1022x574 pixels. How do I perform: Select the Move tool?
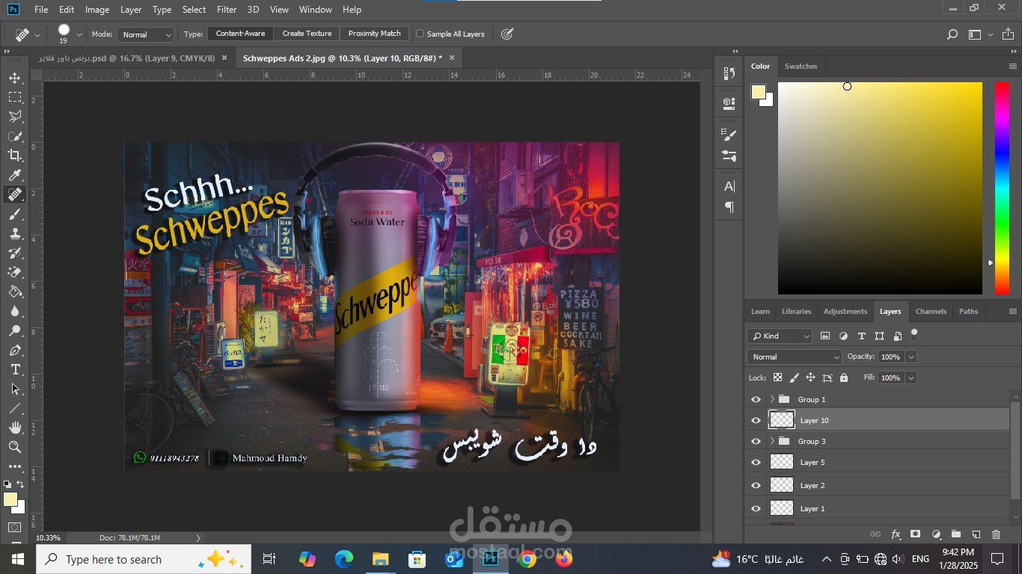(15, 78)
